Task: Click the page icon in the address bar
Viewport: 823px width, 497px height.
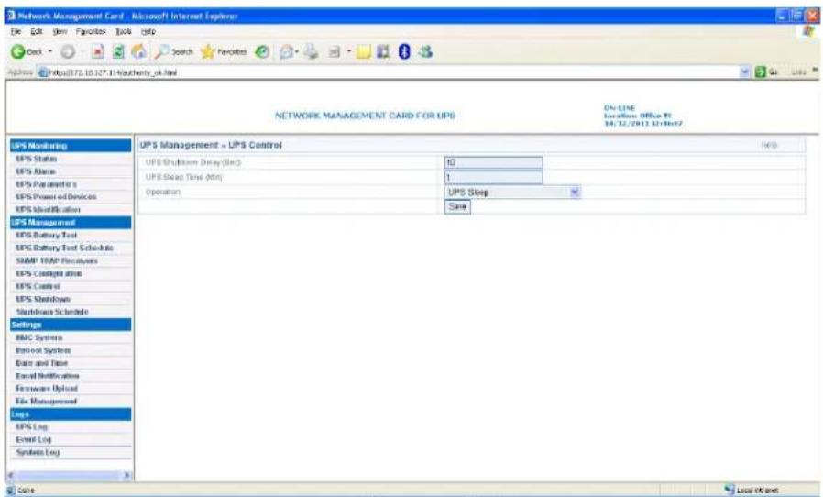Action: pyautogui.click(x=43, y=72)
